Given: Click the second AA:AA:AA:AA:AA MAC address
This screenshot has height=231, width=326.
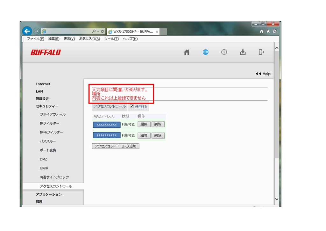Looking at the screenshot, I should [x=107, y=135].
